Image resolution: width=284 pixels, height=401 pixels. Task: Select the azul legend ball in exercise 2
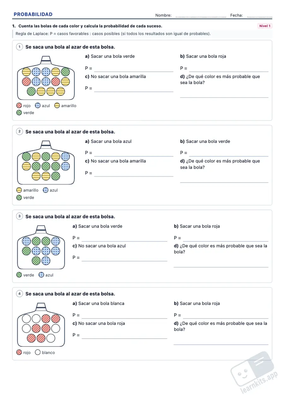pyautogui.click(x=45, y=190)
